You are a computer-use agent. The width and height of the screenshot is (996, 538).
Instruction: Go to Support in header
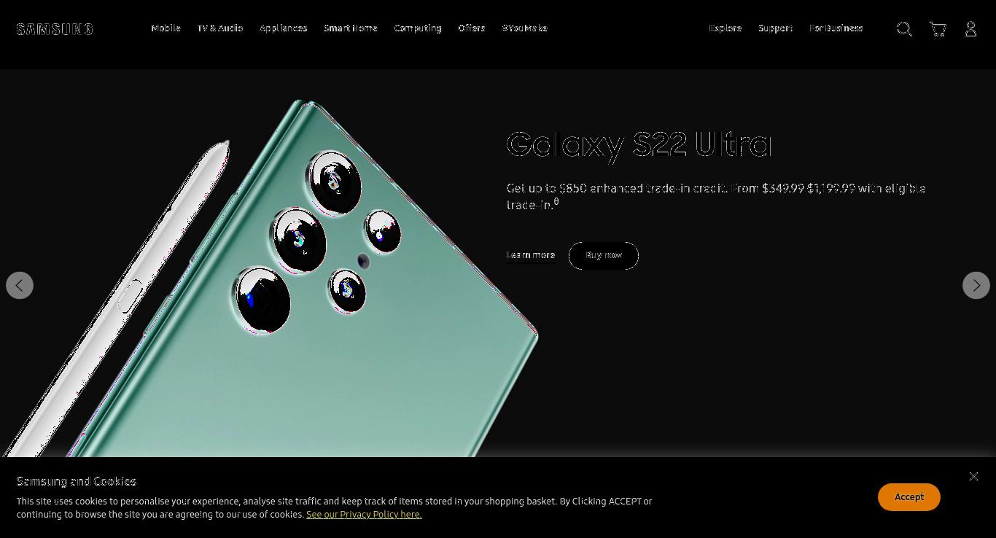(776, 28)
